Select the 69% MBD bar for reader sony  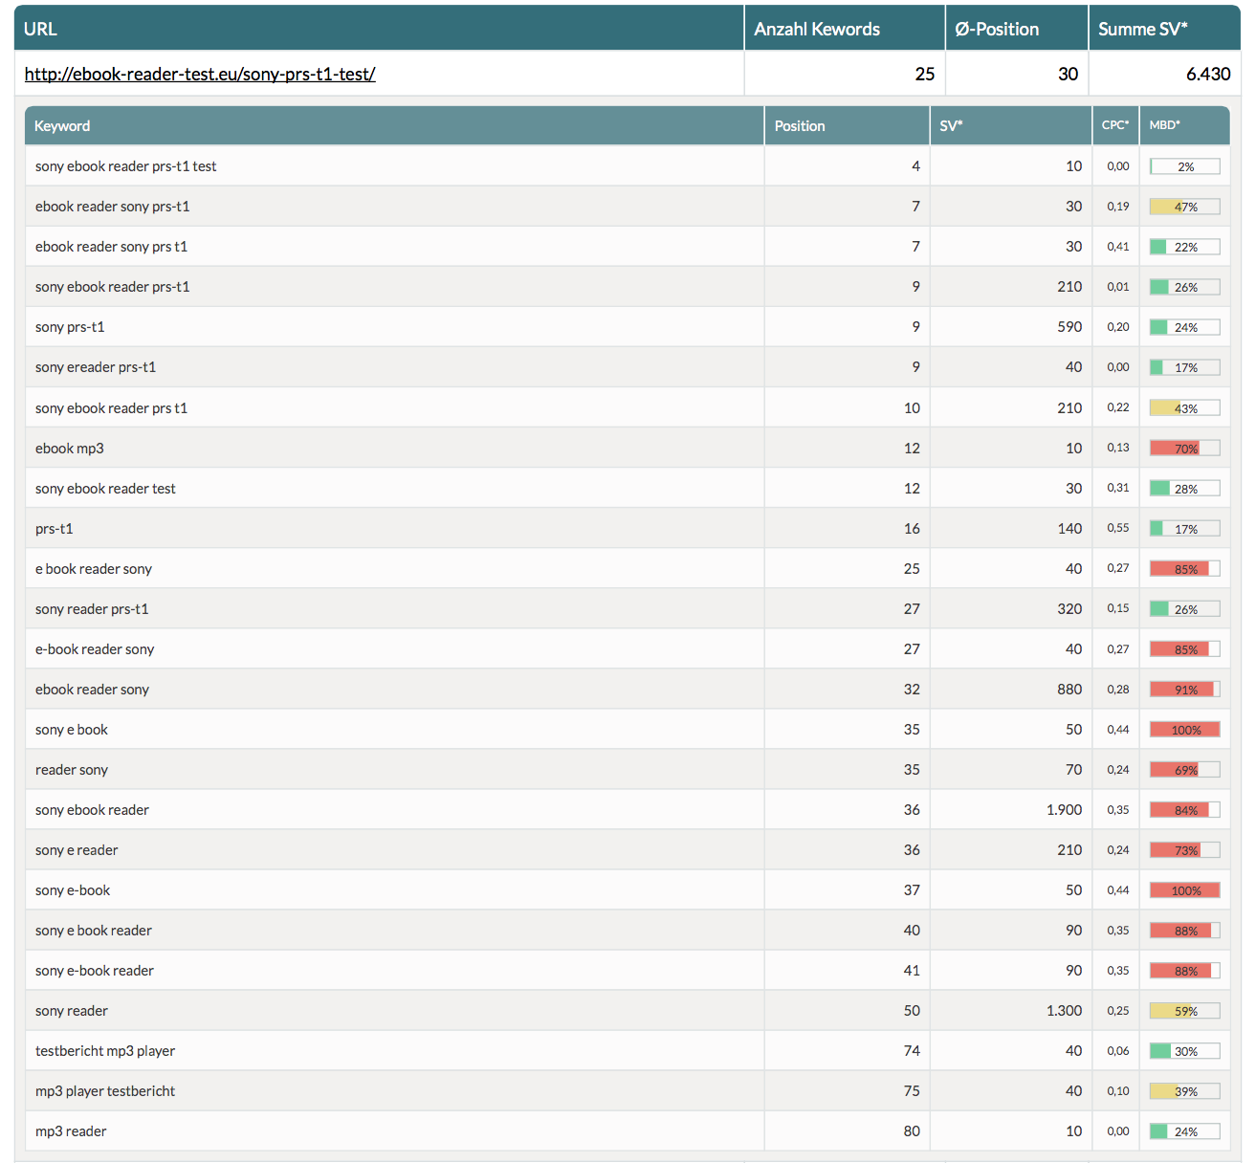[1185, 769]
